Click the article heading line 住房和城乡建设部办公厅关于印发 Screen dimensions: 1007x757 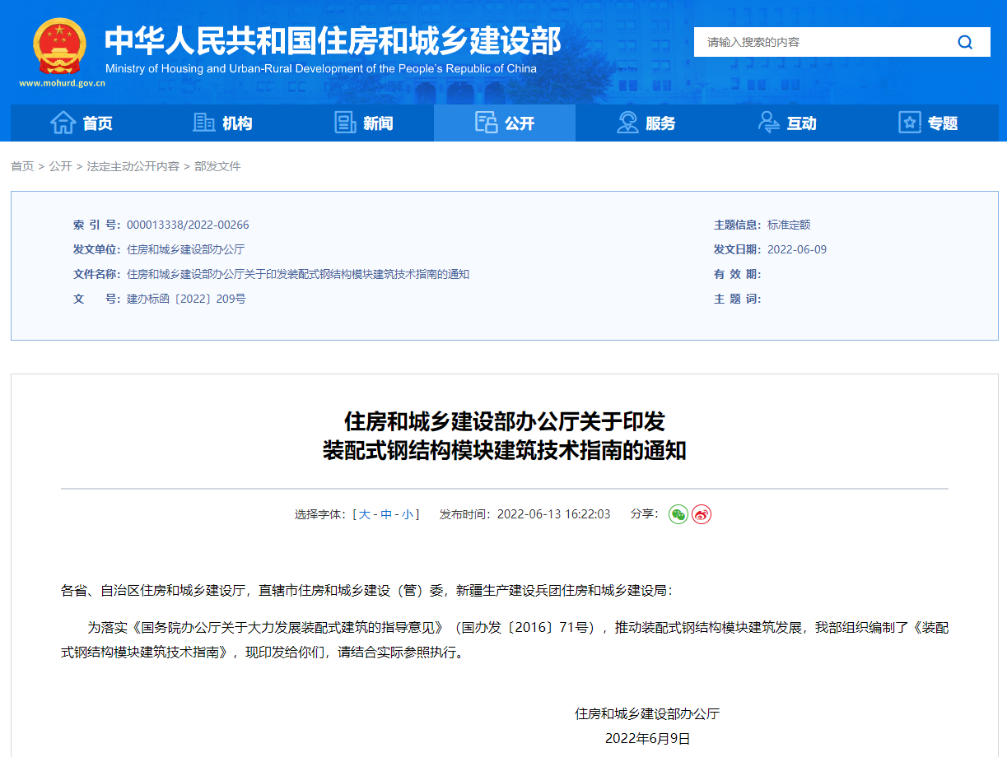(x=504, y=422)
